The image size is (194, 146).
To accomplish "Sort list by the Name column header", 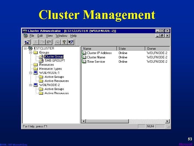I will tap(99, 49).
